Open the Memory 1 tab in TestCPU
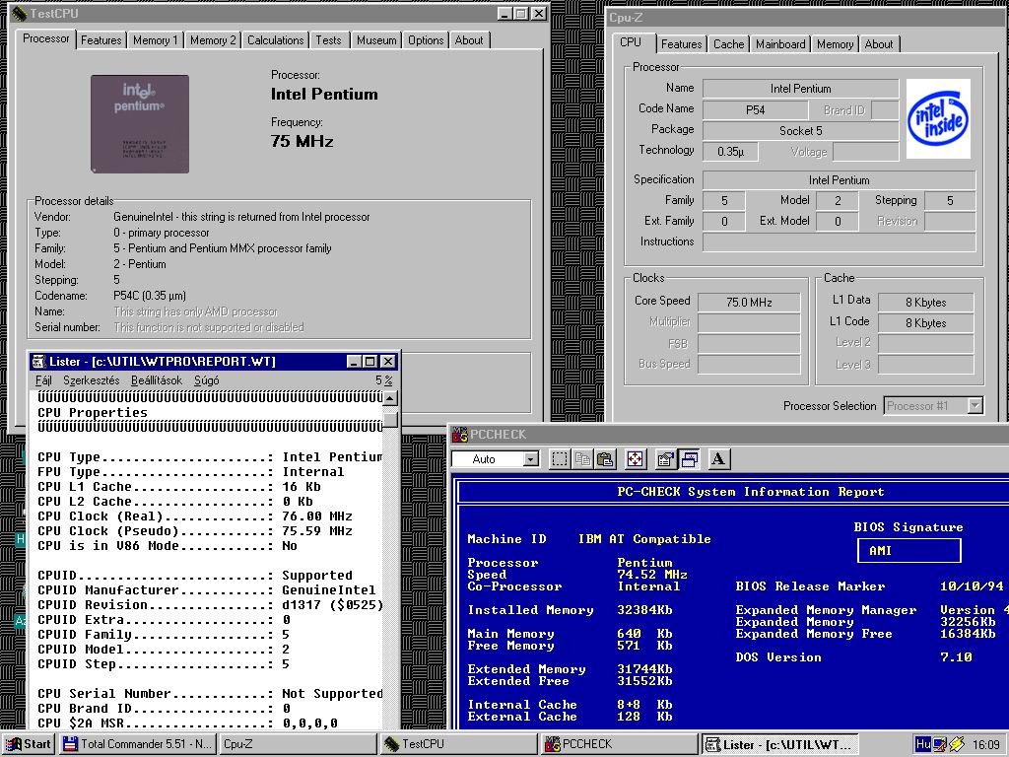 pyautogui.click(x=156, y=40)
